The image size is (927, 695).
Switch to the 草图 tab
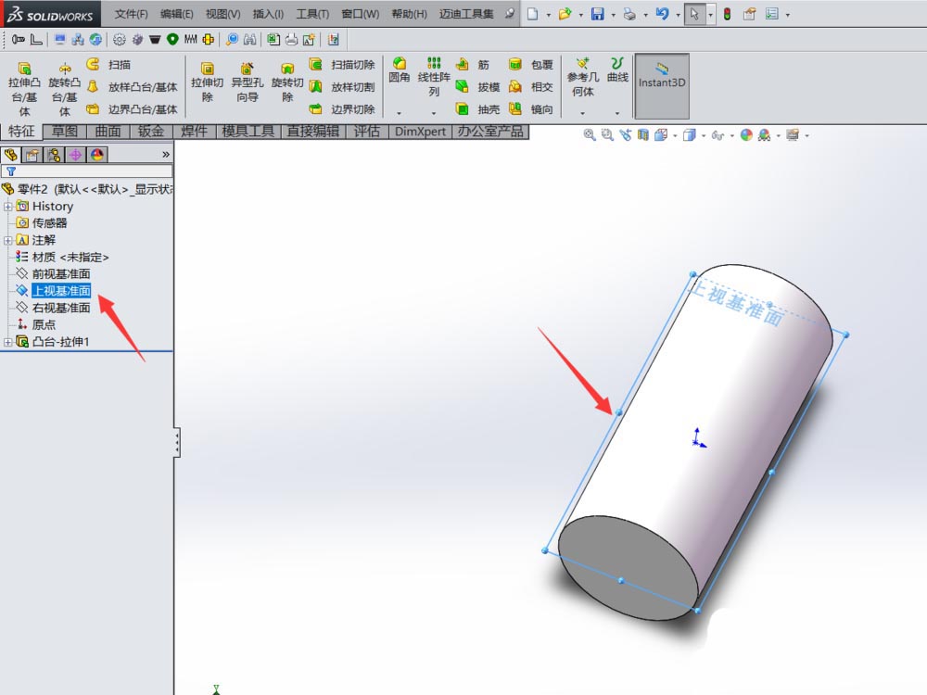[65, 132]
